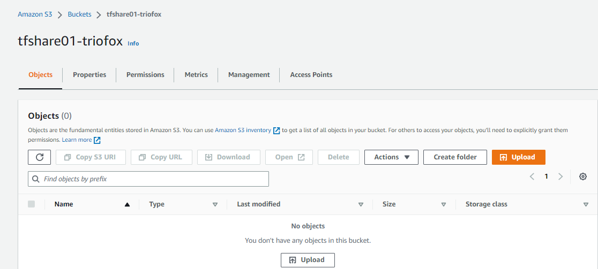Open the Permissions tab

(x=145, y=75)
